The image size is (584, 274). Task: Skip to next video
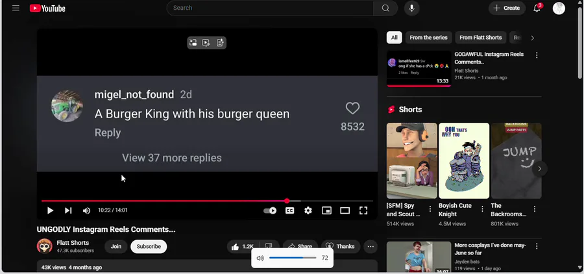pyautogui.click(x=68, y=210)
